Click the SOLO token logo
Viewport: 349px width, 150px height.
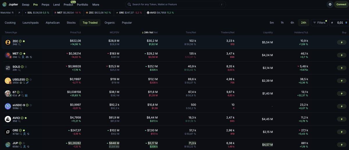8,68
